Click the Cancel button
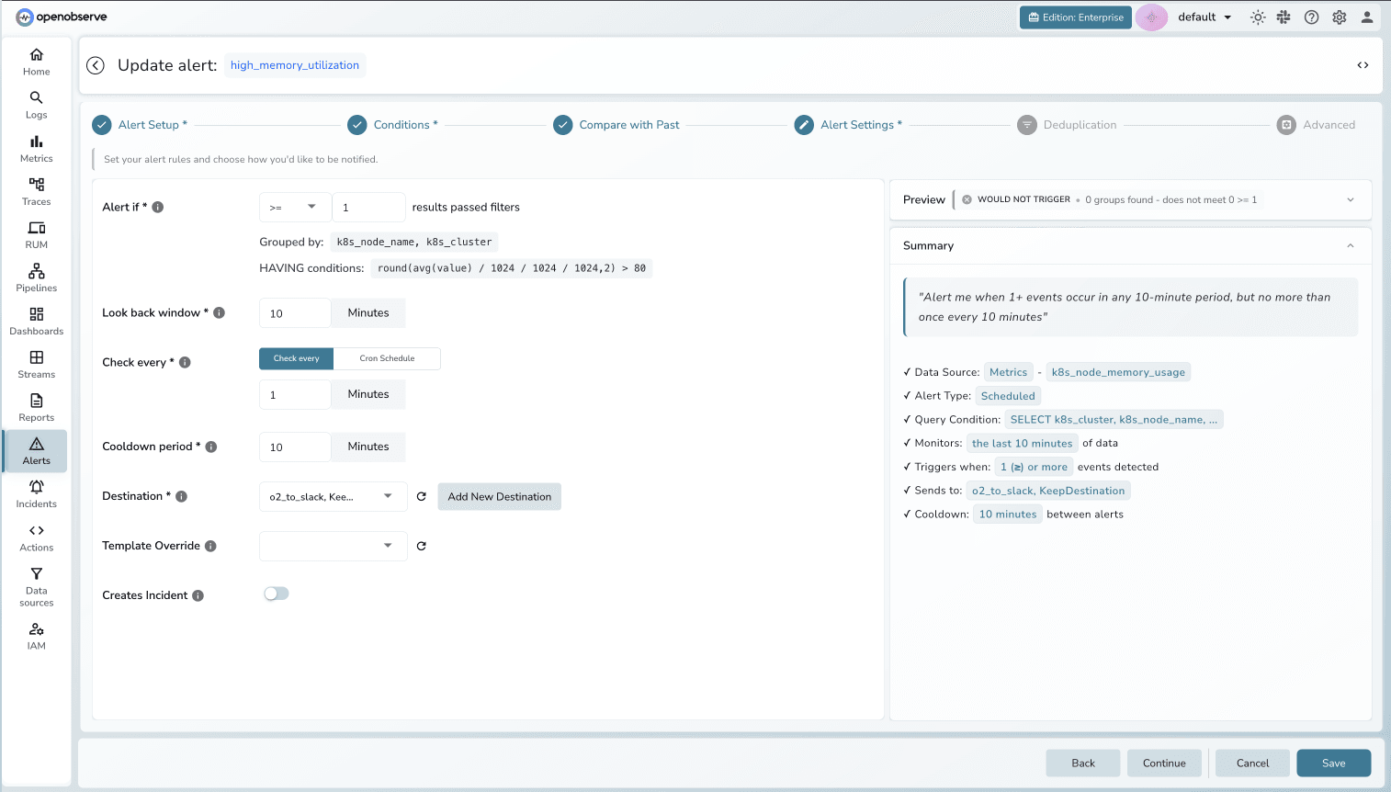The image size is (1391, 792). (x=1252, y=764)
